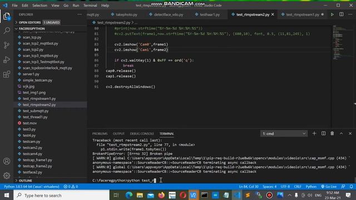Open test_rtmpstream1.py in file explorer
356x200 pixels.
click(x=39, y=99)
